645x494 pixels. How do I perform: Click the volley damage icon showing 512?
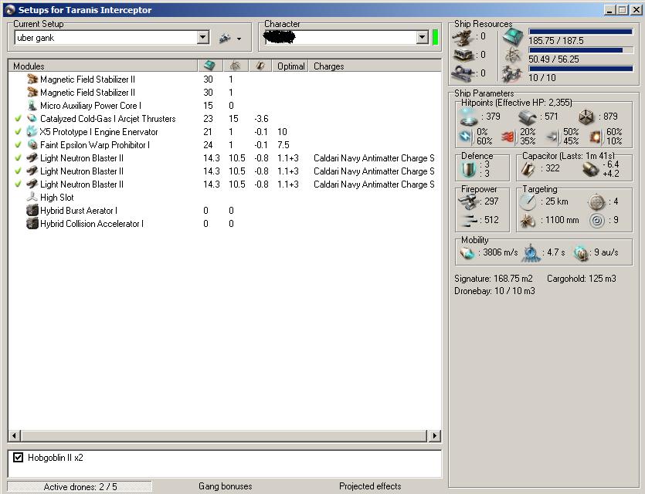468,220
